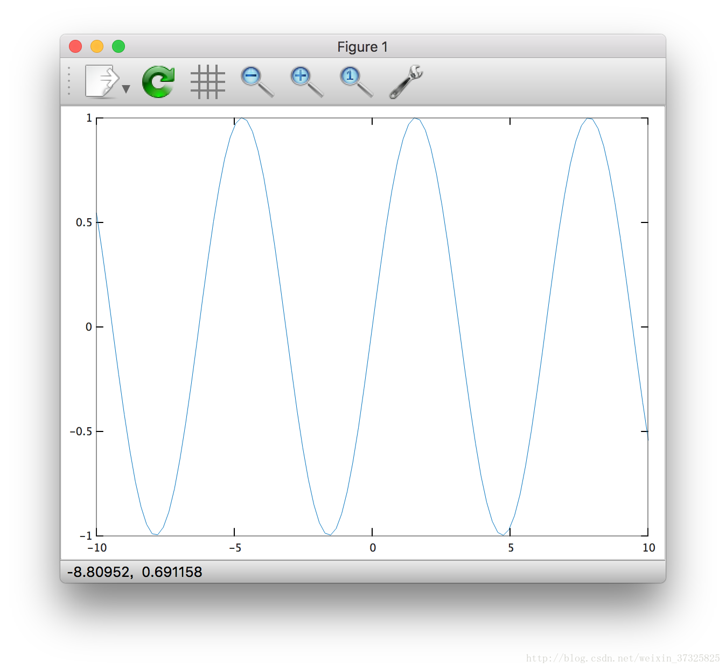Open settings with the wrench icon

[406, 82]
